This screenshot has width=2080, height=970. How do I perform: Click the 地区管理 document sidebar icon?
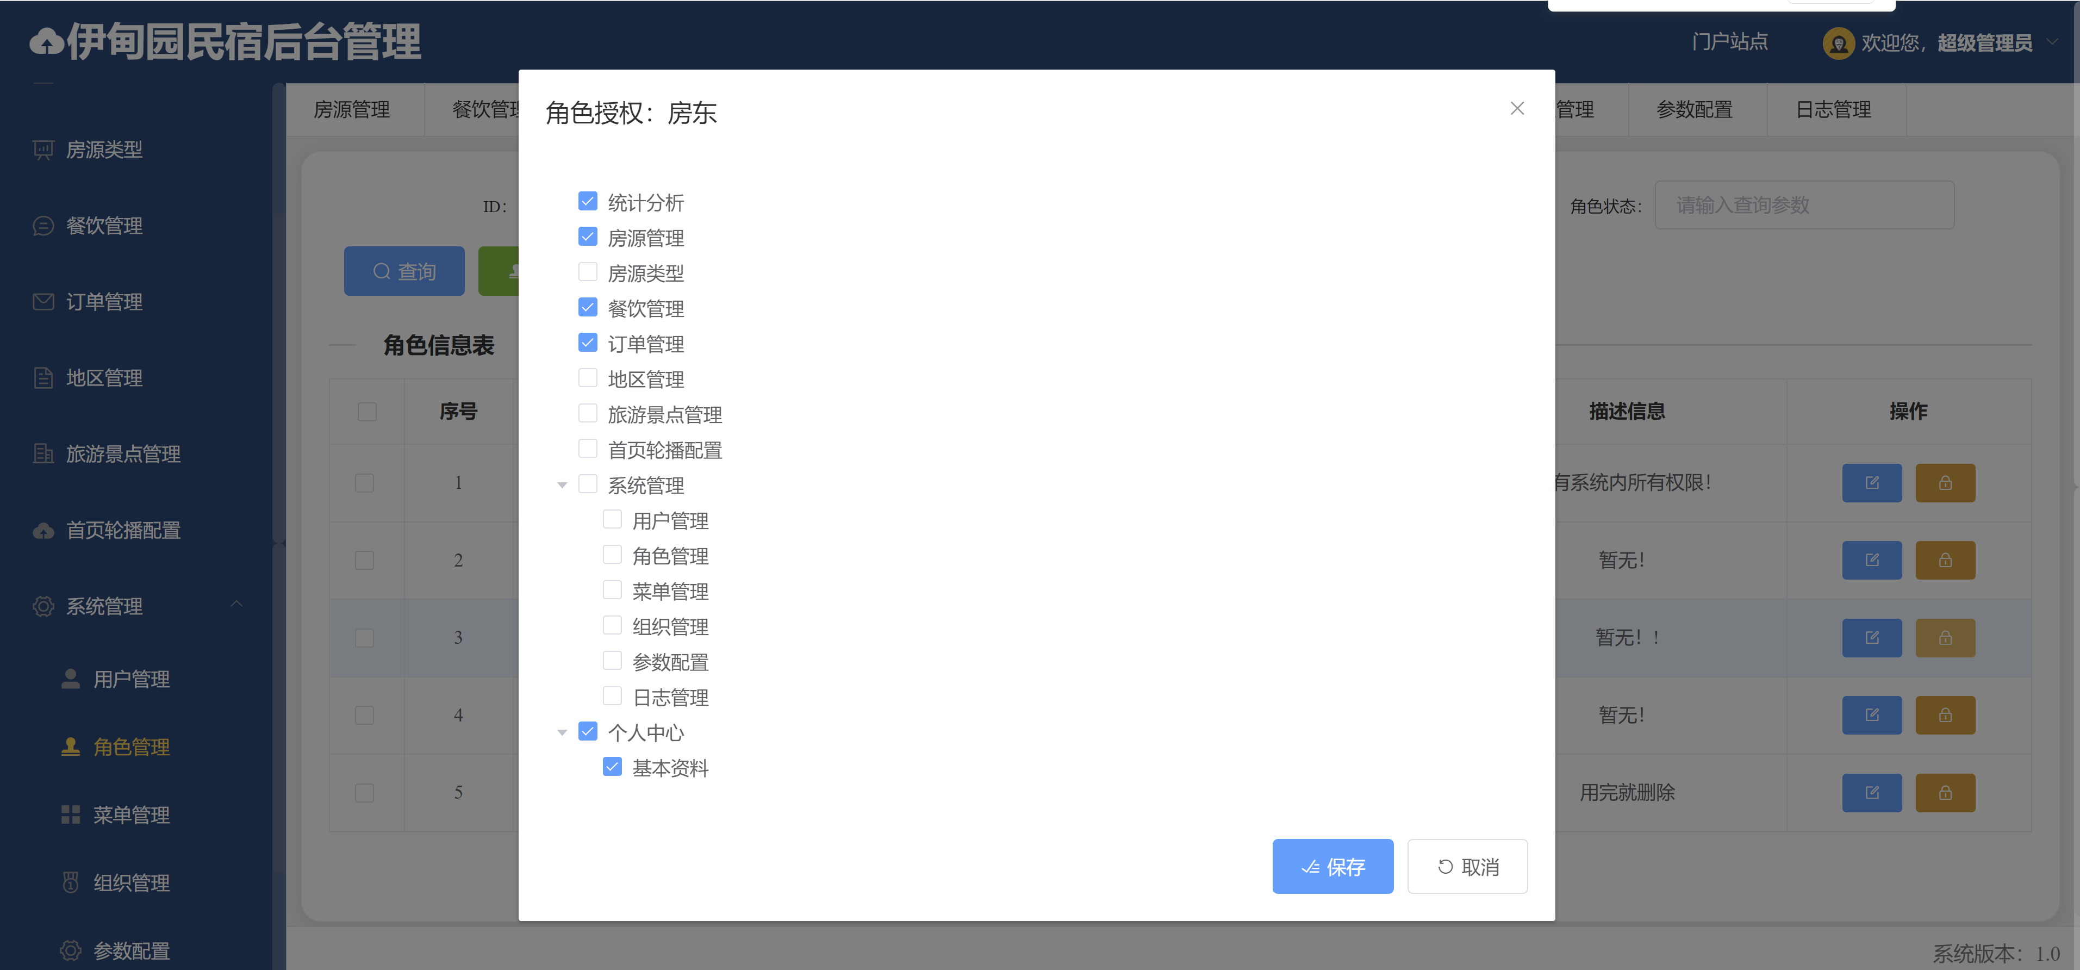click(x=43, y=377)
